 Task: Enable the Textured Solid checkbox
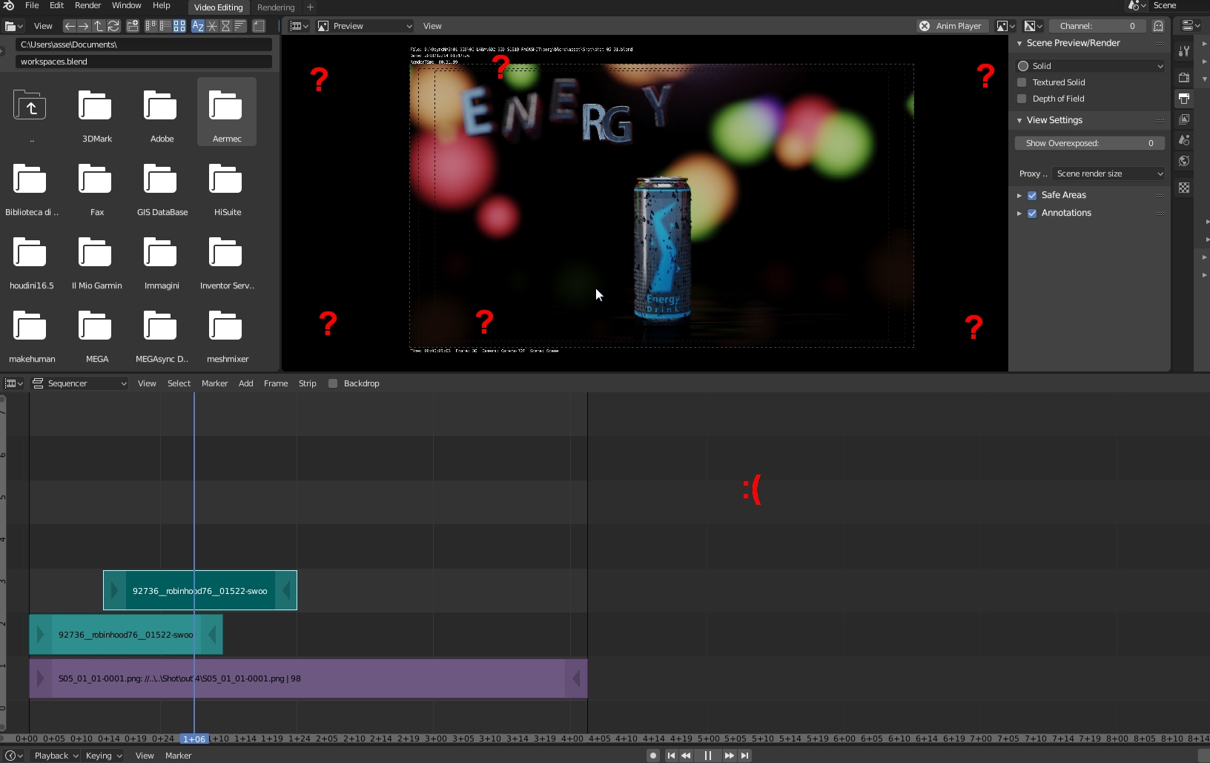[1022, 82]
